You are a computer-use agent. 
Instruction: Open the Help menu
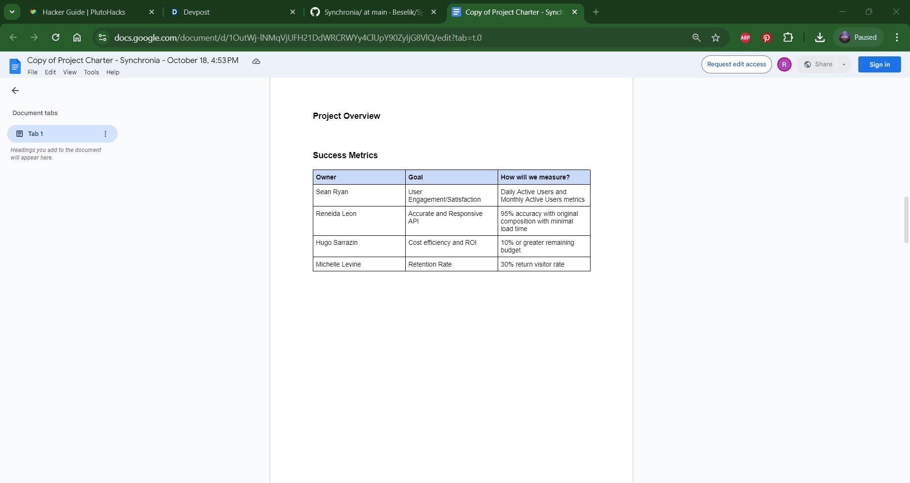coord(113,72)
